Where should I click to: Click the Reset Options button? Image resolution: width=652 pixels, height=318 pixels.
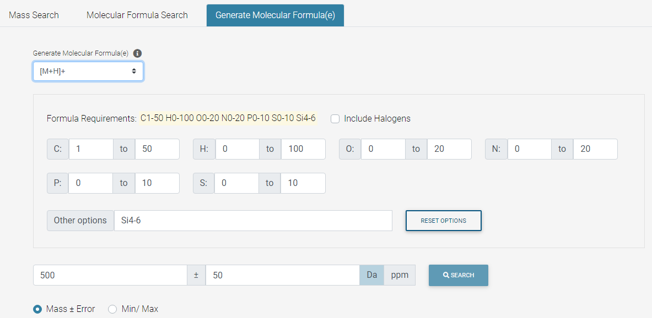click(x=443, y=221)
